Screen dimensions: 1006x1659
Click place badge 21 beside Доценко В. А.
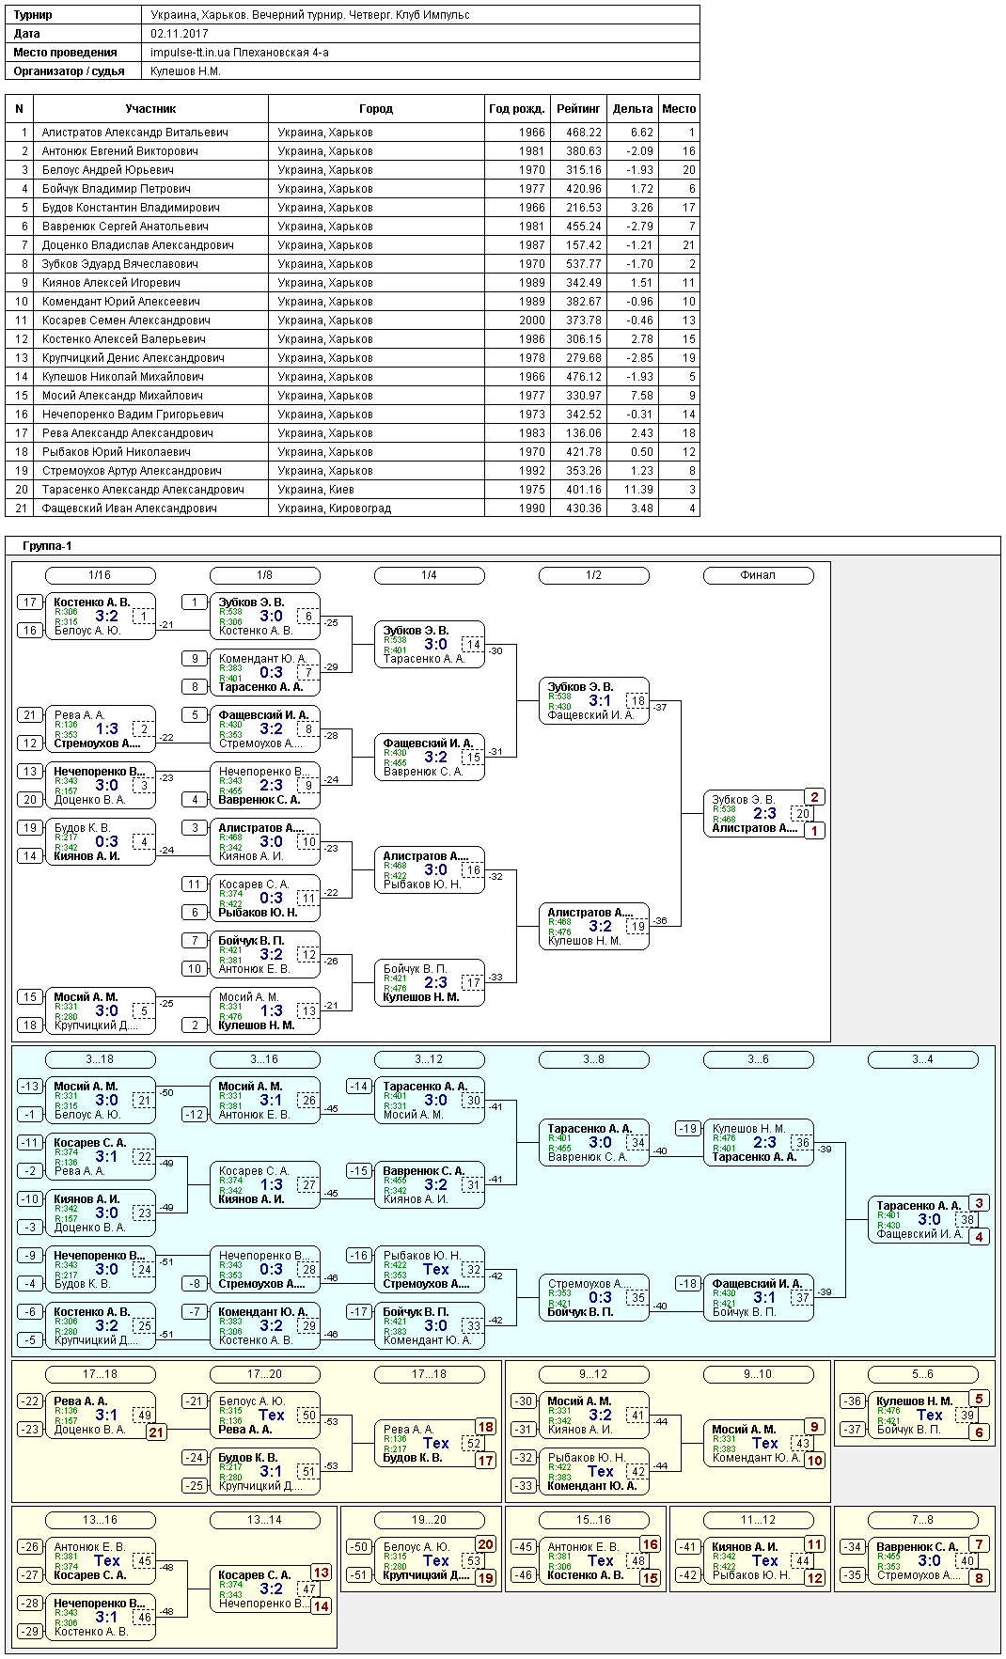coord(156,1432)
